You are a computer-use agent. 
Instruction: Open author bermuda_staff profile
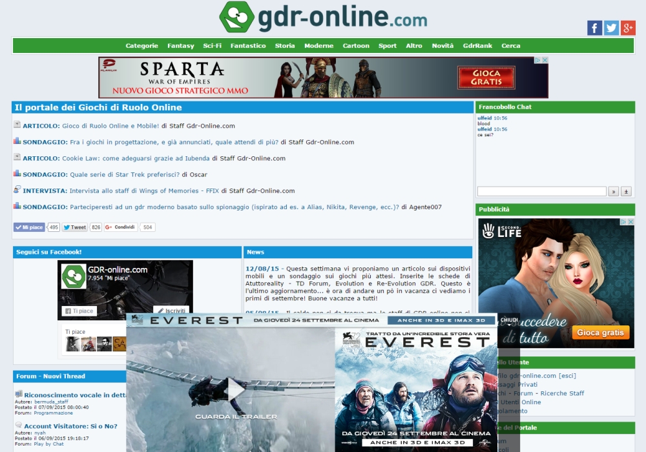pyautogui.click(x=51, y=402)
